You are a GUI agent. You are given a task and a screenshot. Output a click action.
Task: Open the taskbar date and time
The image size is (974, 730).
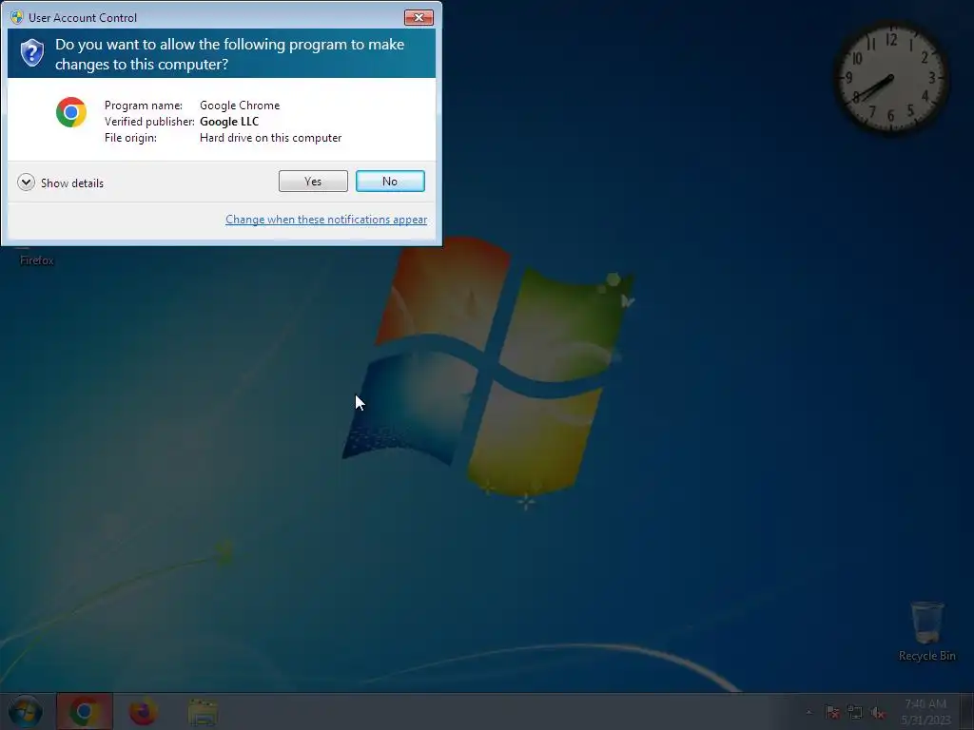925,712
